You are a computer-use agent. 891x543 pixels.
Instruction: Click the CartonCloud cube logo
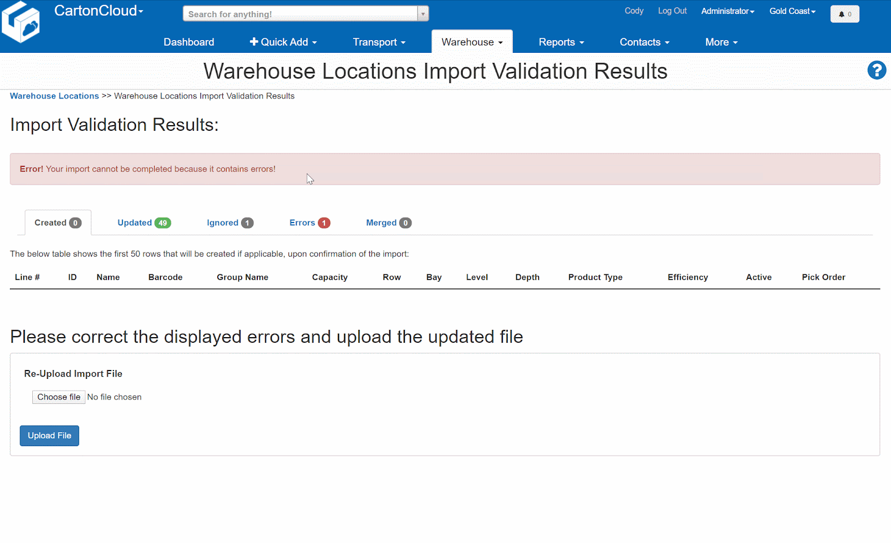[x=21, y=22]
